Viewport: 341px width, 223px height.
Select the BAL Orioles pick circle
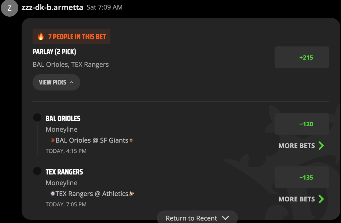click(37, 117)
